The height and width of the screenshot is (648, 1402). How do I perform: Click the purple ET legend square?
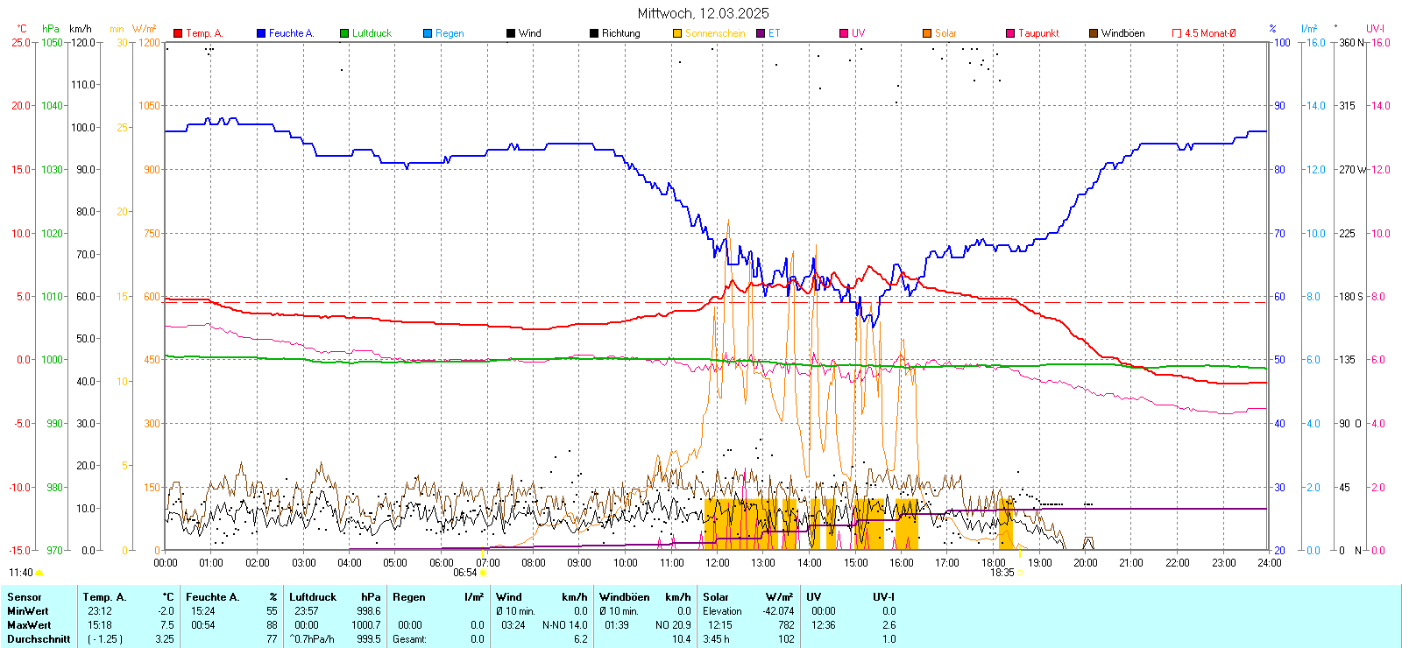761,33
